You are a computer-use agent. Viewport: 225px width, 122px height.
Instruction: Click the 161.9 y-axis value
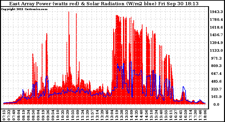click(x=217, y=97)
